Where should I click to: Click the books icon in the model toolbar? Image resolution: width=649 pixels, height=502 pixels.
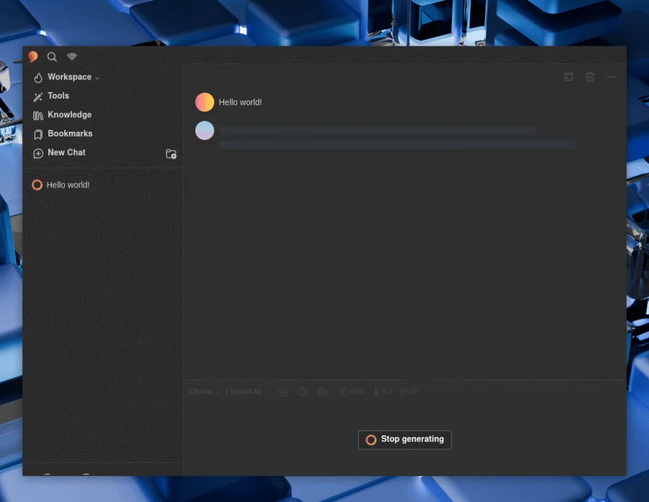point(323,392)
